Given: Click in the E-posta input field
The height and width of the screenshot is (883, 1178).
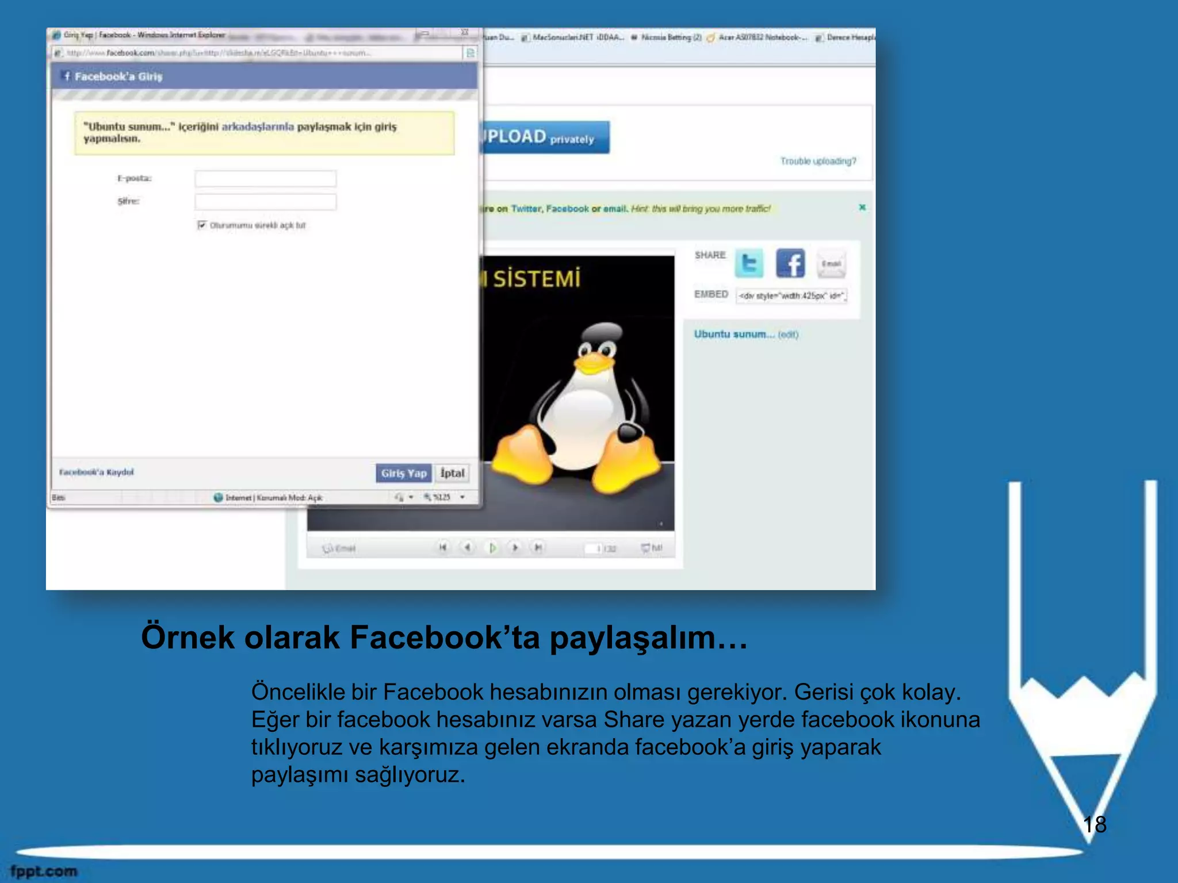Looking at the screenshot, I should coord(265,179).
